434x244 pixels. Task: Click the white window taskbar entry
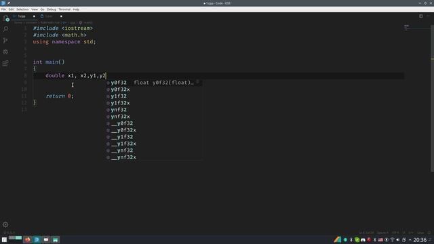click(x=46, y=239)
